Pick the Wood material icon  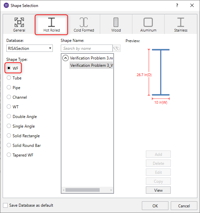click(x=116, y=22)
